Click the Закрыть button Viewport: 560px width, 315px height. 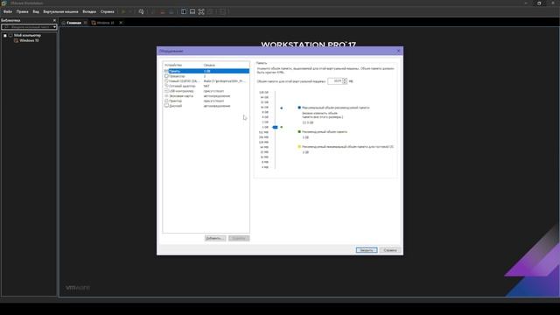367,250
